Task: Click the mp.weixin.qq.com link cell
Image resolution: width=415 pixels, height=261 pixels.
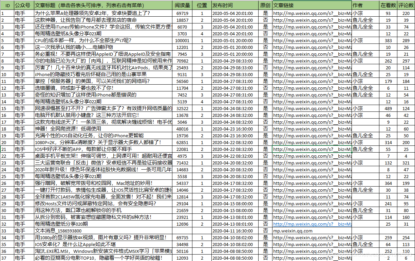Action: click(x=293, y=231)
